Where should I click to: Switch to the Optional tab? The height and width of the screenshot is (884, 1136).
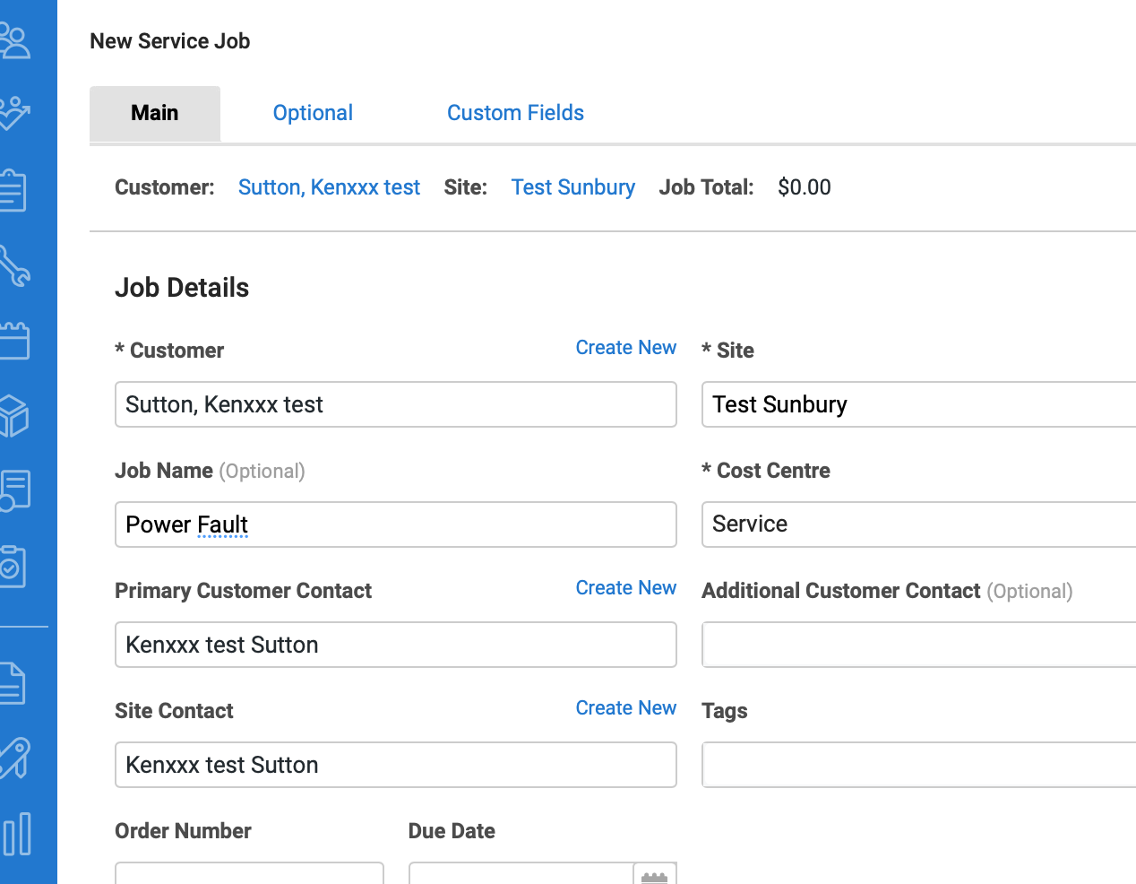click(x=313, y=113)
